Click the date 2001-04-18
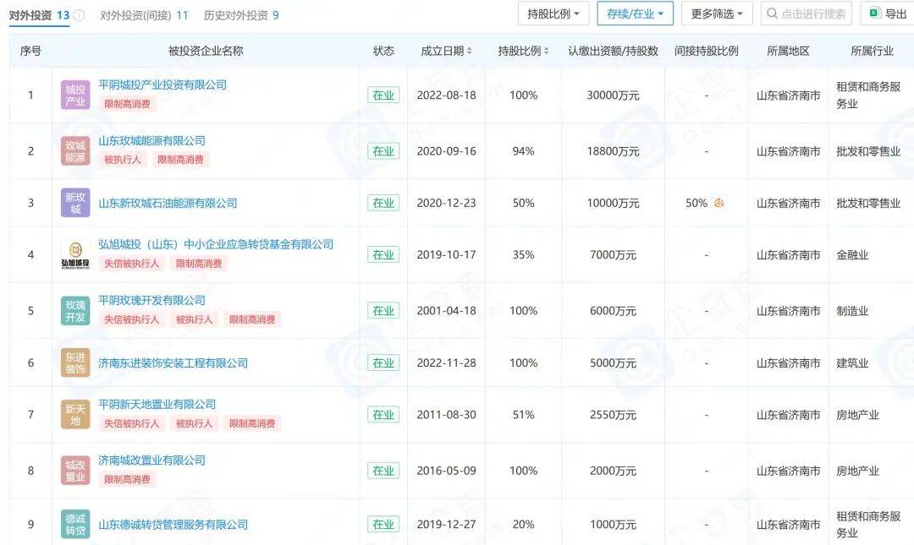 click(x=447, y=310)
